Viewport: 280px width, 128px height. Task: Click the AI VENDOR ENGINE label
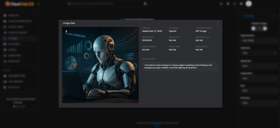coord(204,28)
